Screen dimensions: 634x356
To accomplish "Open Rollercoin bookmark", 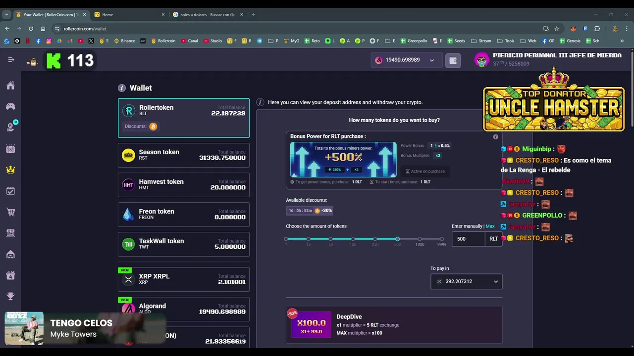I will 163,41.
